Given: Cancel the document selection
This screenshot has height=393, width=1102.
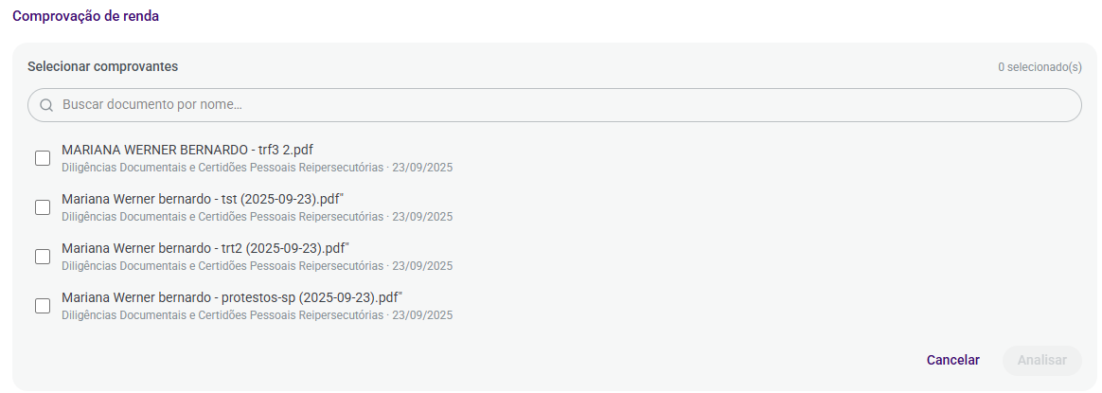Looking at the screenshot, I should (x=953, y=360).
